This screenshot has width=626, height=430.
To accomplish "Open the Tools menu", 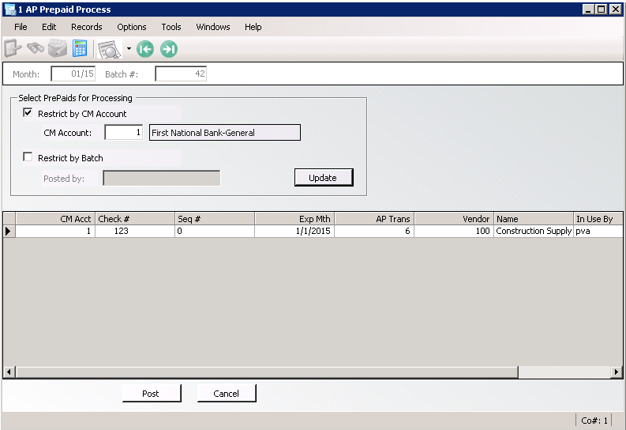I will [171, 27].
